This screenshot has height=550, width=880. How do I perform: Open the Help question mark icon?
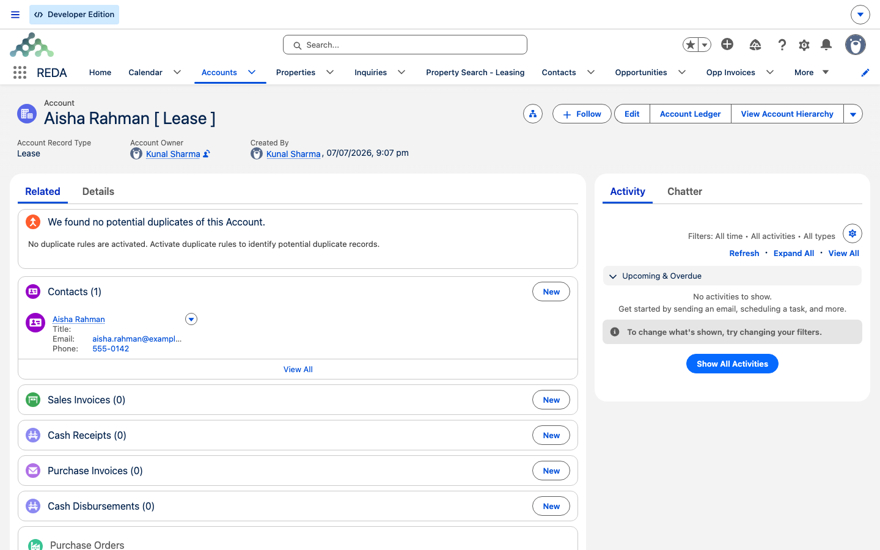(x=782, y=45)
